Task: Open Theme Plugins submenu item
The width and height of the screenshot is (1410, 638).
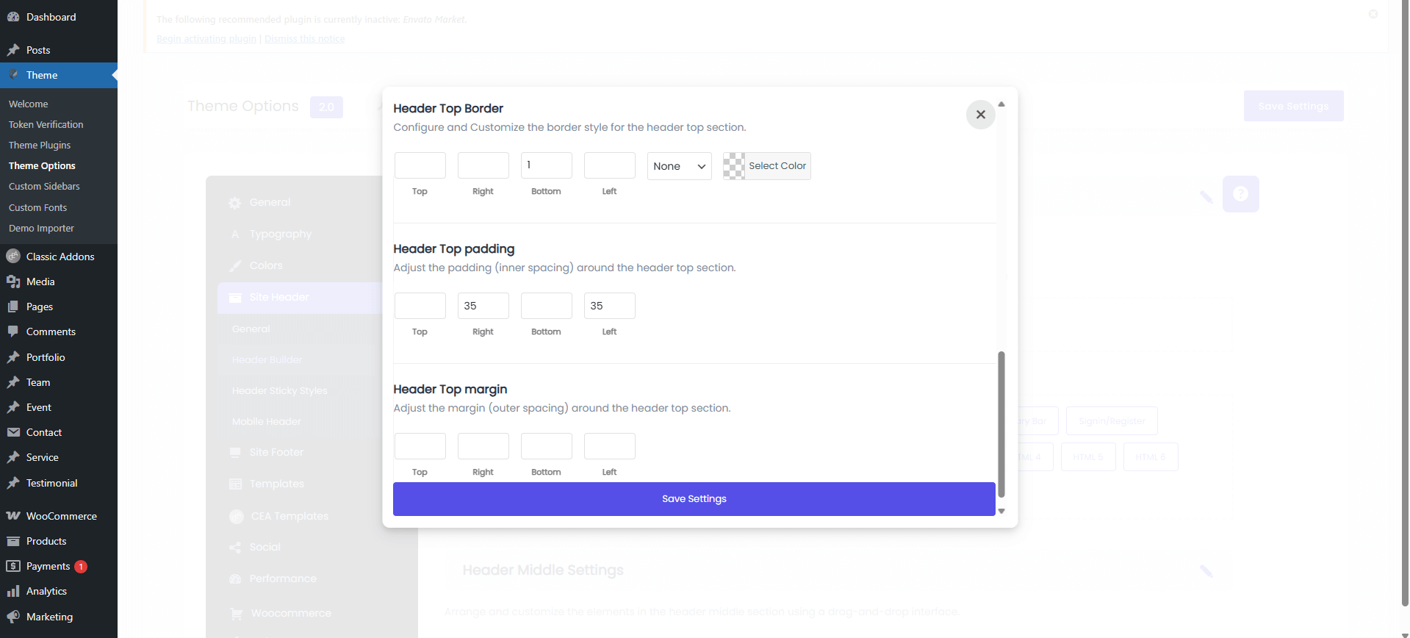Action: [40, 146]
